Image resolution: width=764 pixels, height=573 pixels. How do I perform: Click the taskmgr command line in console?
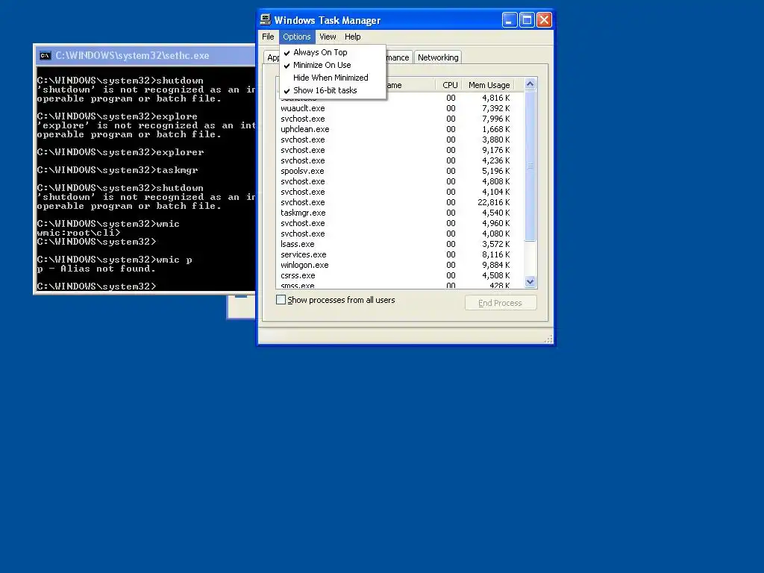click(x=117, y=170)
